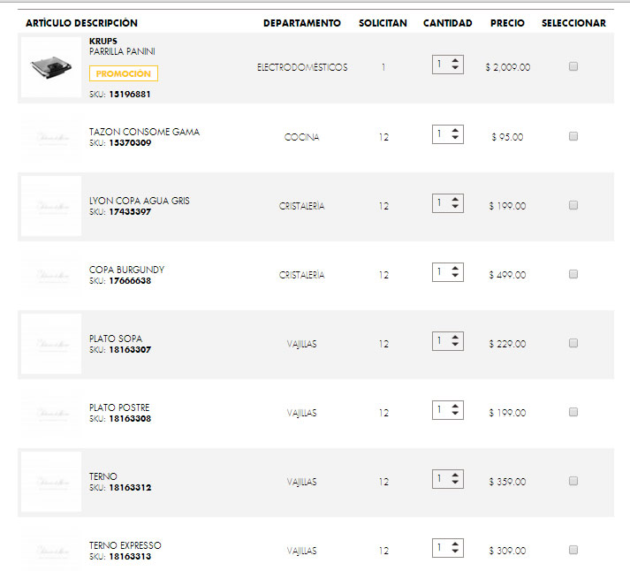Open the Krups Parrilla Panini product thumbnail
The height and width of the screenshot is (571, 630).
(x=50, y=67)
